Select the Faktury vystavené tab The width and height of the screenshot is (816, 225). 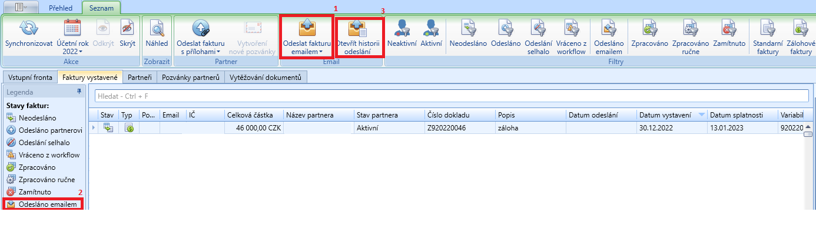point(90,77)
